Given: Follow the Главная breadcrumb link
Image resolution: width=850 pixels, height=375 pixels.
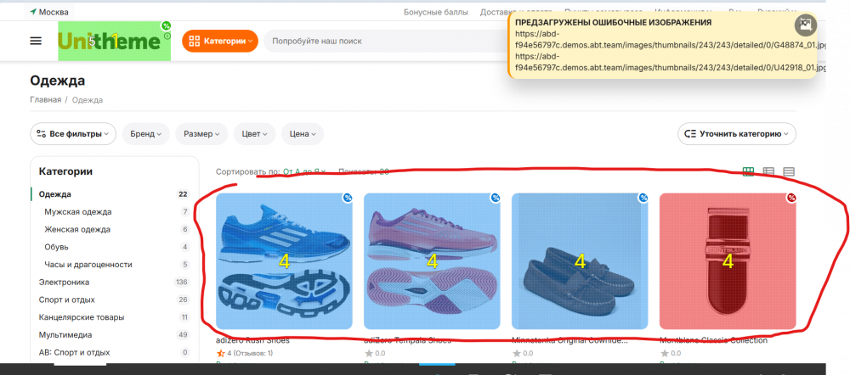Looking at the screenshot, I should (46, 99).
